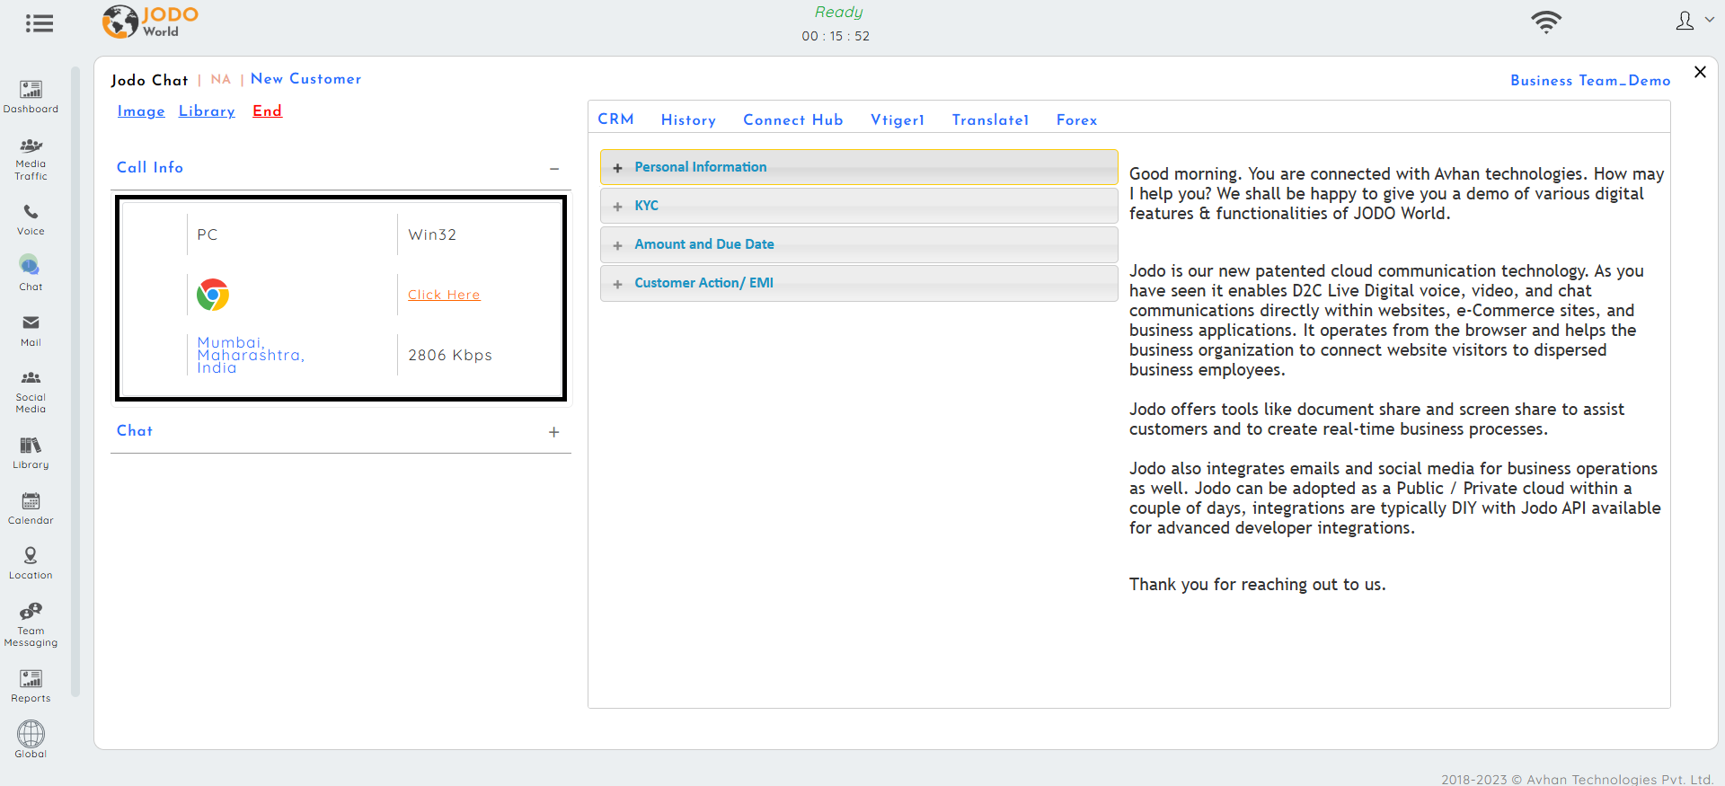Switch to the Translate1 tab
The height and width of the screenshot is (786, 1725).
tap(990, 120)
